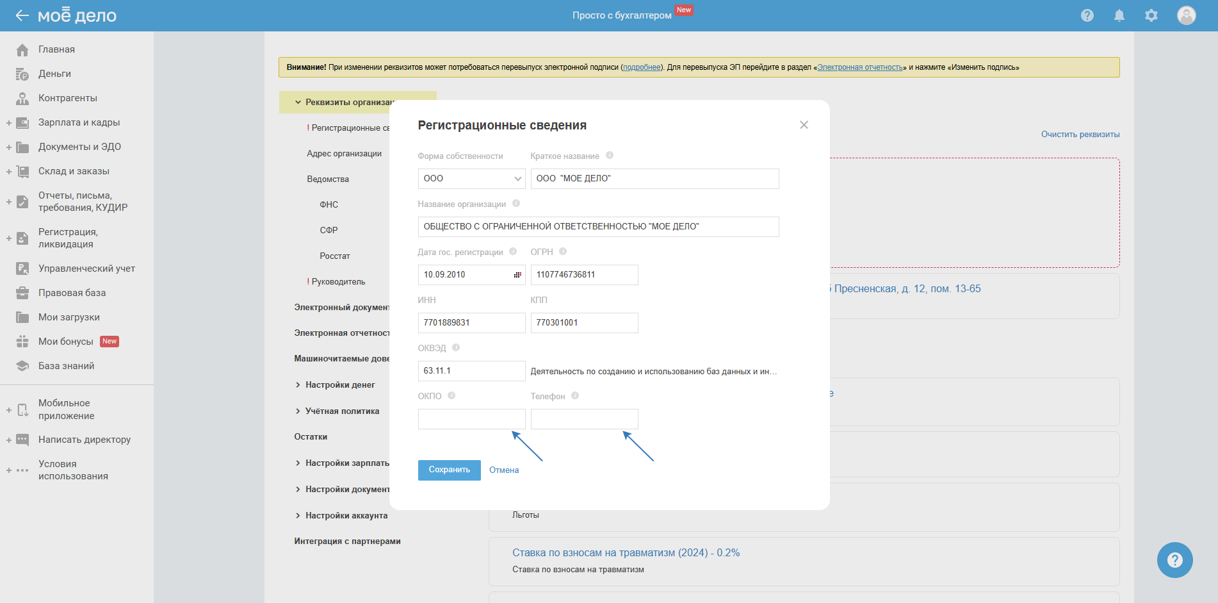1218x603 pixels.
Task: Click info icon next to ОКВЭД
Action: [456, 347]
